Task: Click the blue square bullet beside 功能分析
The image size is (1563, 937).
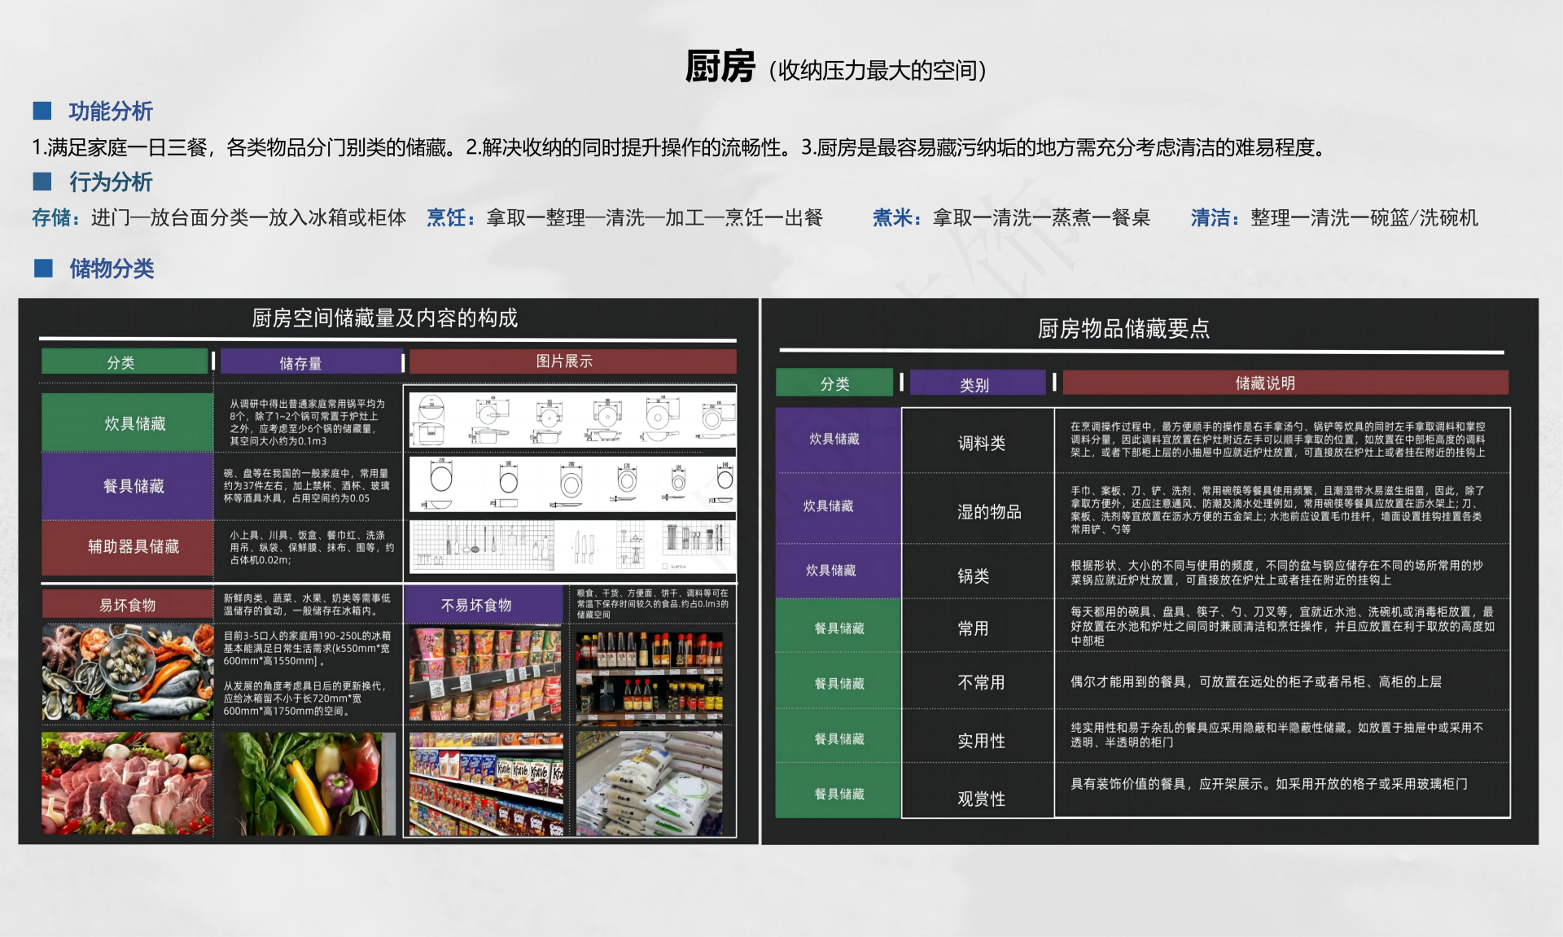Action: (x=42, y=111)
